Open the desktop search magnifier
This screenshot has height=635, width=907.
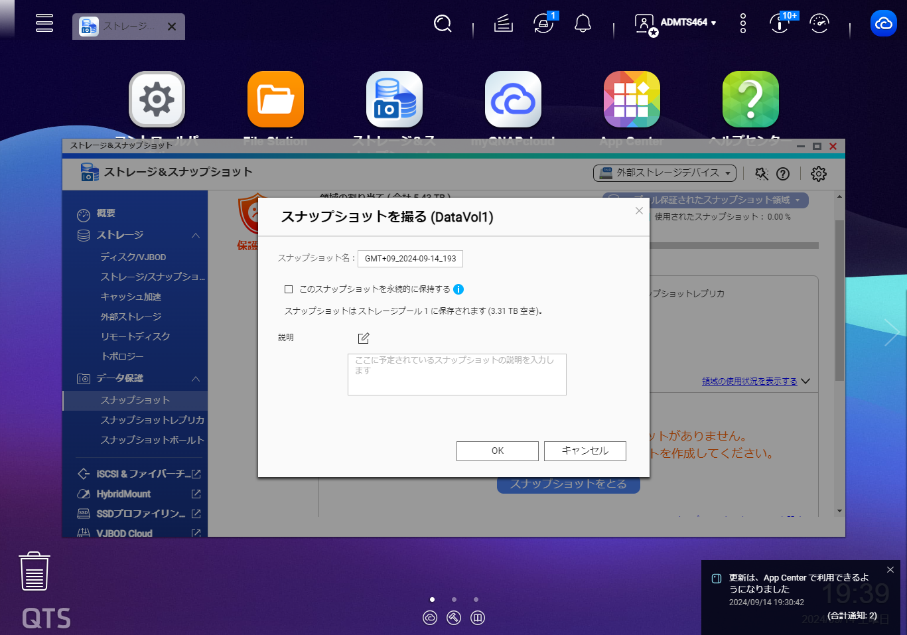(443, 24)
